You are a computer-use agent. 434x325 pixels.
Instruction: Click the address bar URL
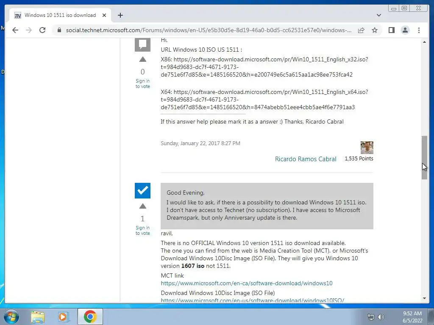tap(209, 30)
